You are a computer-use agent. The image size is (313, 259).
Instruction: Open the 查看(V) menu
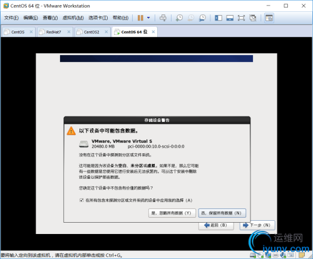[x=50, y=18]
